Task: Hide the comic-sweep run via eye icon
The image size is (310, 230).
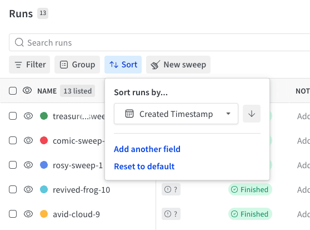Action: tap(28, 140)
